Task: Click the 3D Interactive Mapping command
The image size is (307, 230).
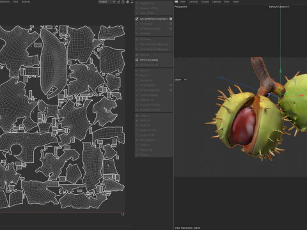Action: [x=153, y=44]
